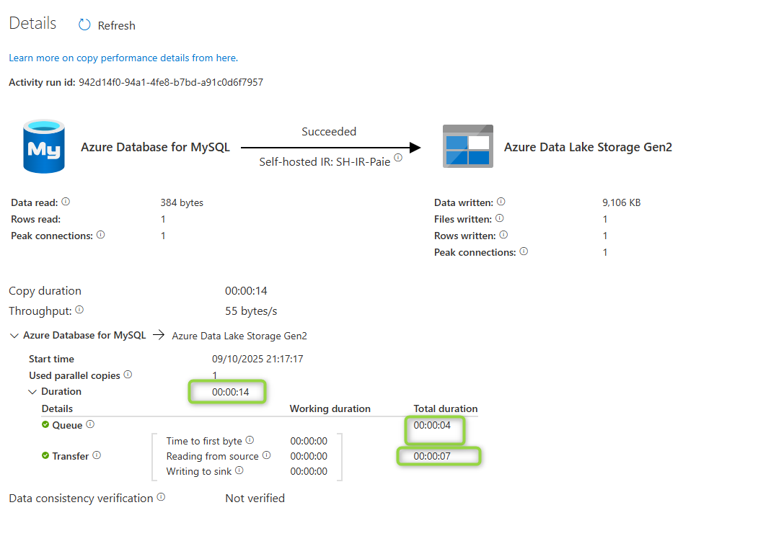Click the Azure Database for MySQL icon
This screenshot has height=554, width=758.
44,146
